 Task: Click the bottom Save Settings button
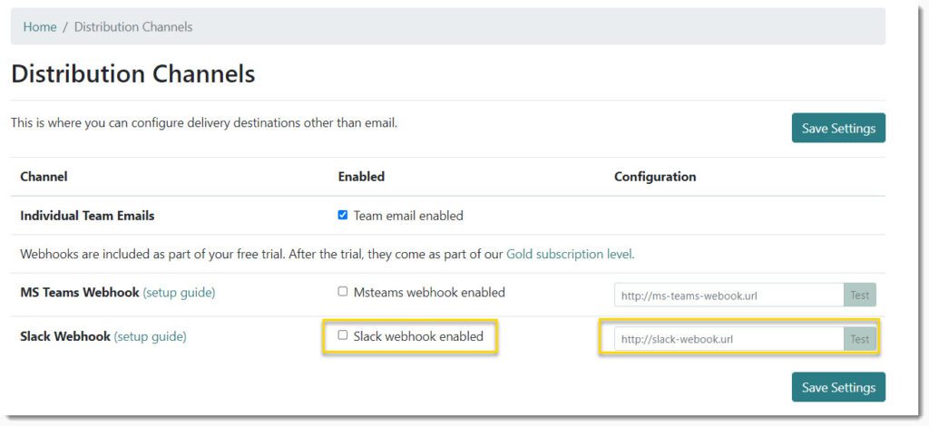tap(838, 387)
